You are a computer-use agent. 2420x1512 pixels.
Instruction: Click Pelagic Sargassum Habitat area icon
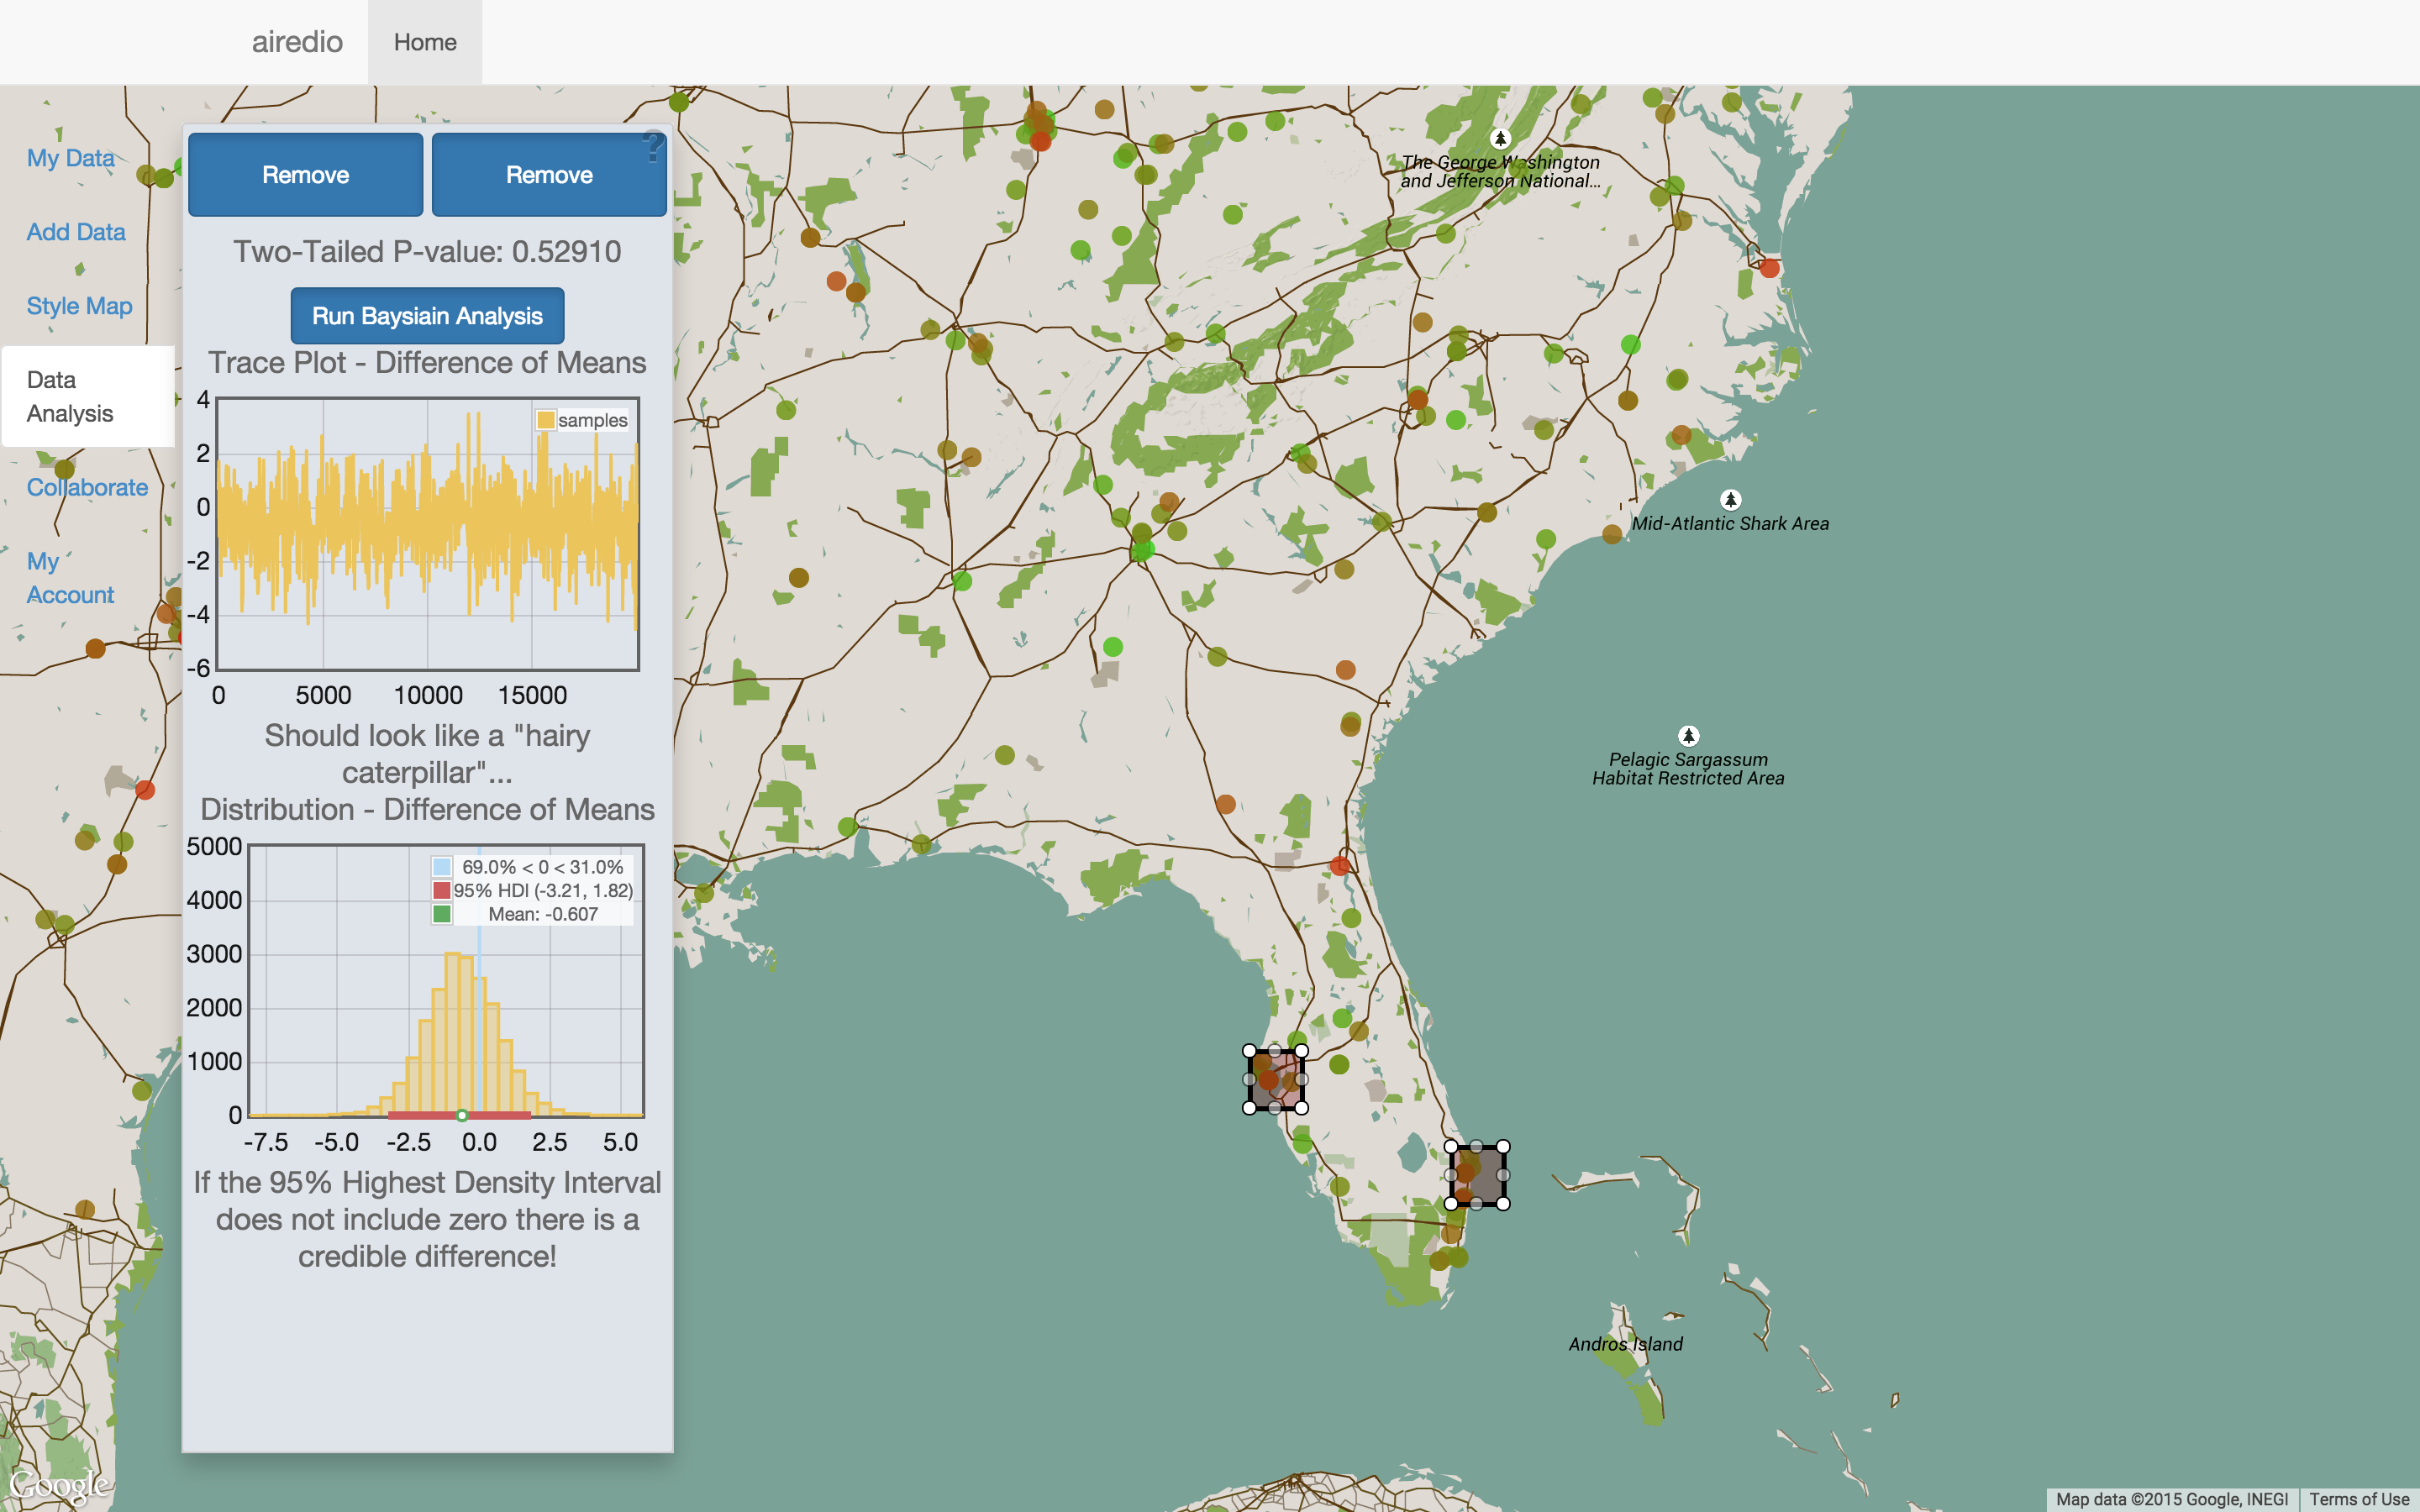[1688, 736]
